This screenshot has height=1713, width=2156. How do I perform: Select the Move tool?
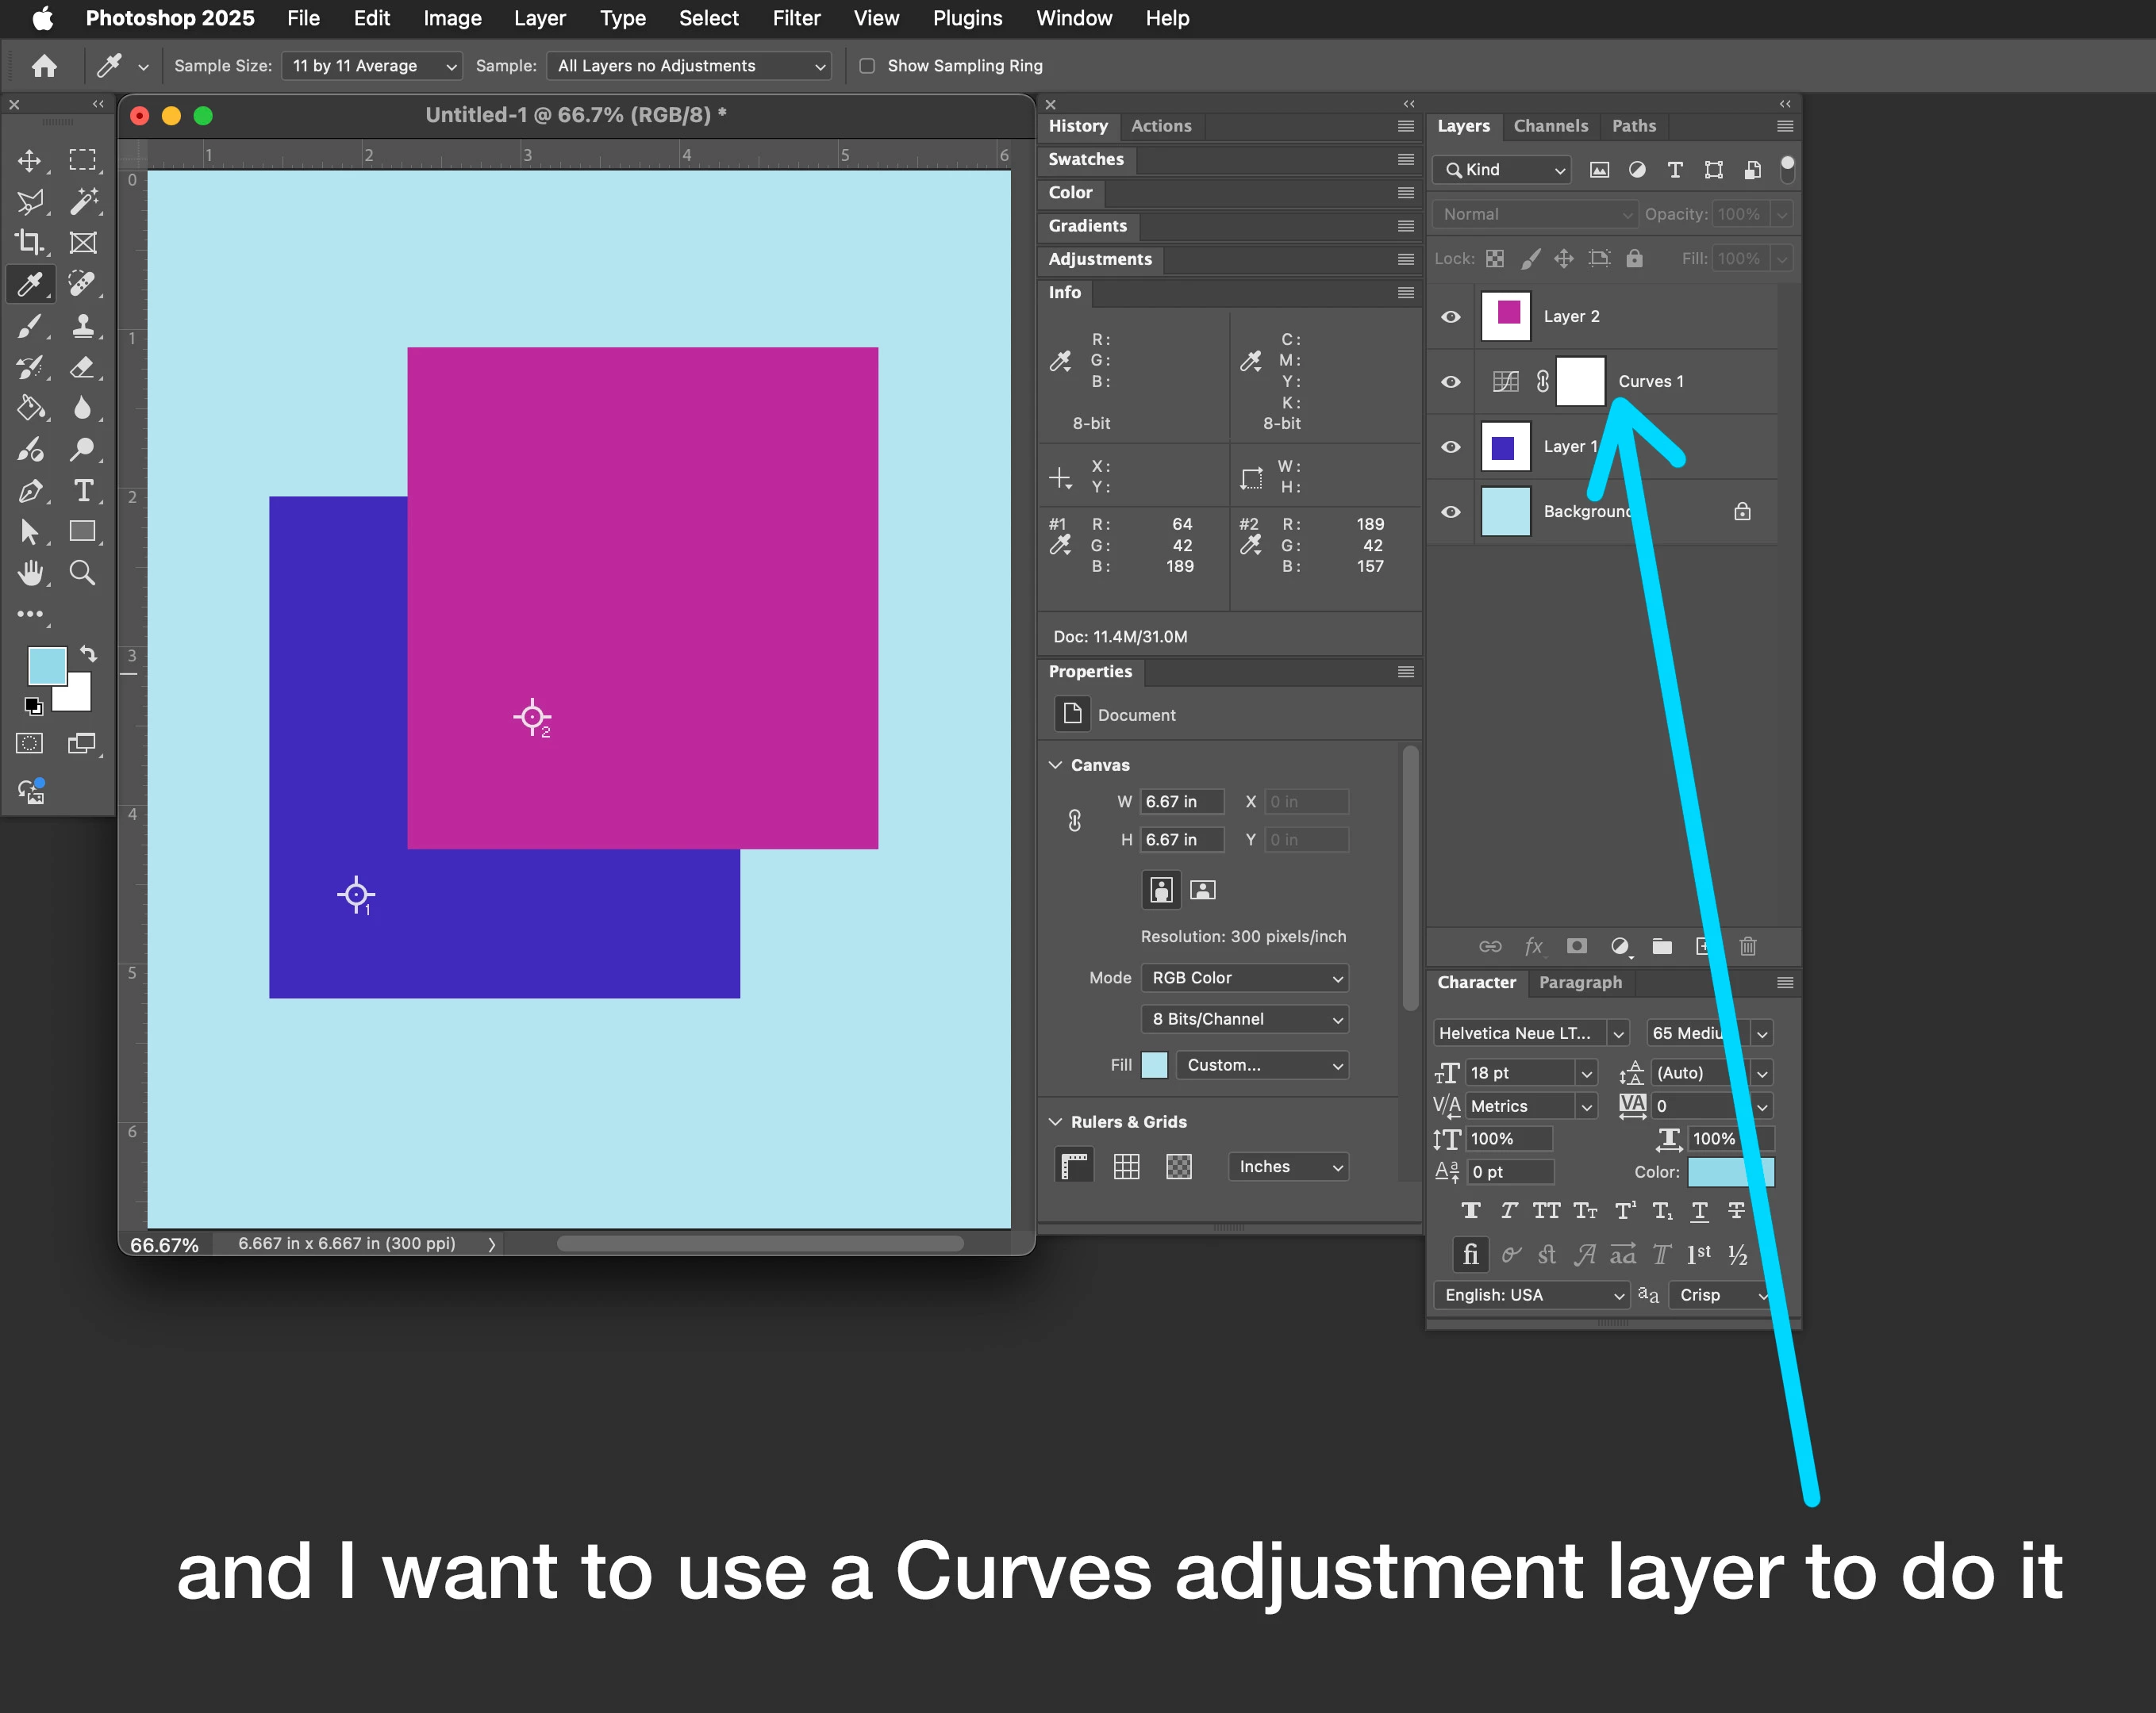30,161
